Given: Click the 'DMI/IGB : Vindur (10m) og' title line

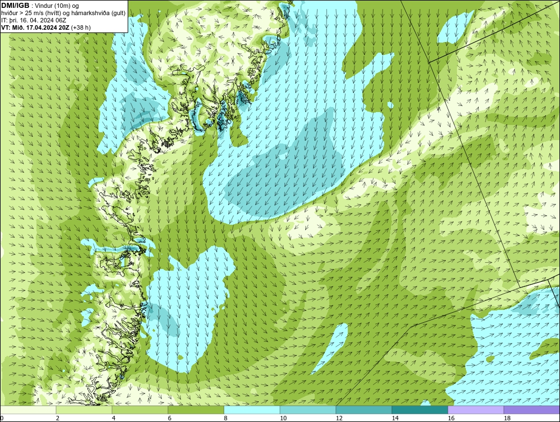Looking at the screenshot, I should point(40,6).
